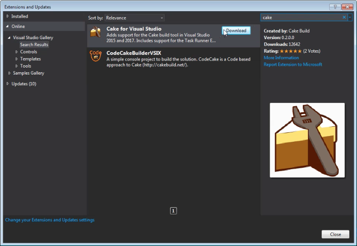357x246 pixels.
Task: Click the Cake for Visual Studio cake icon
Action: [x=95, y=32]
